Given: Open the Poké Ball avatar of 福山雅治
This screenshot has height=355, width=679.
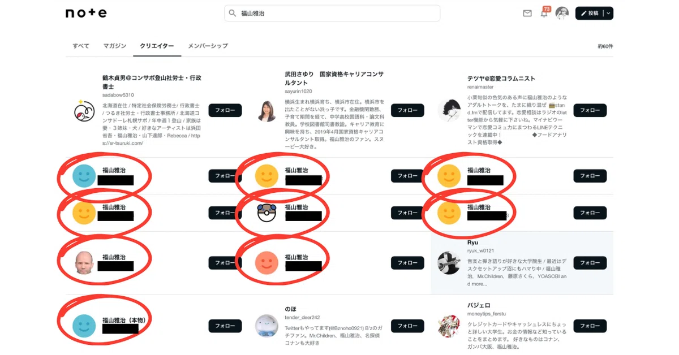Looking at the screenshot, I should (267, 213).
